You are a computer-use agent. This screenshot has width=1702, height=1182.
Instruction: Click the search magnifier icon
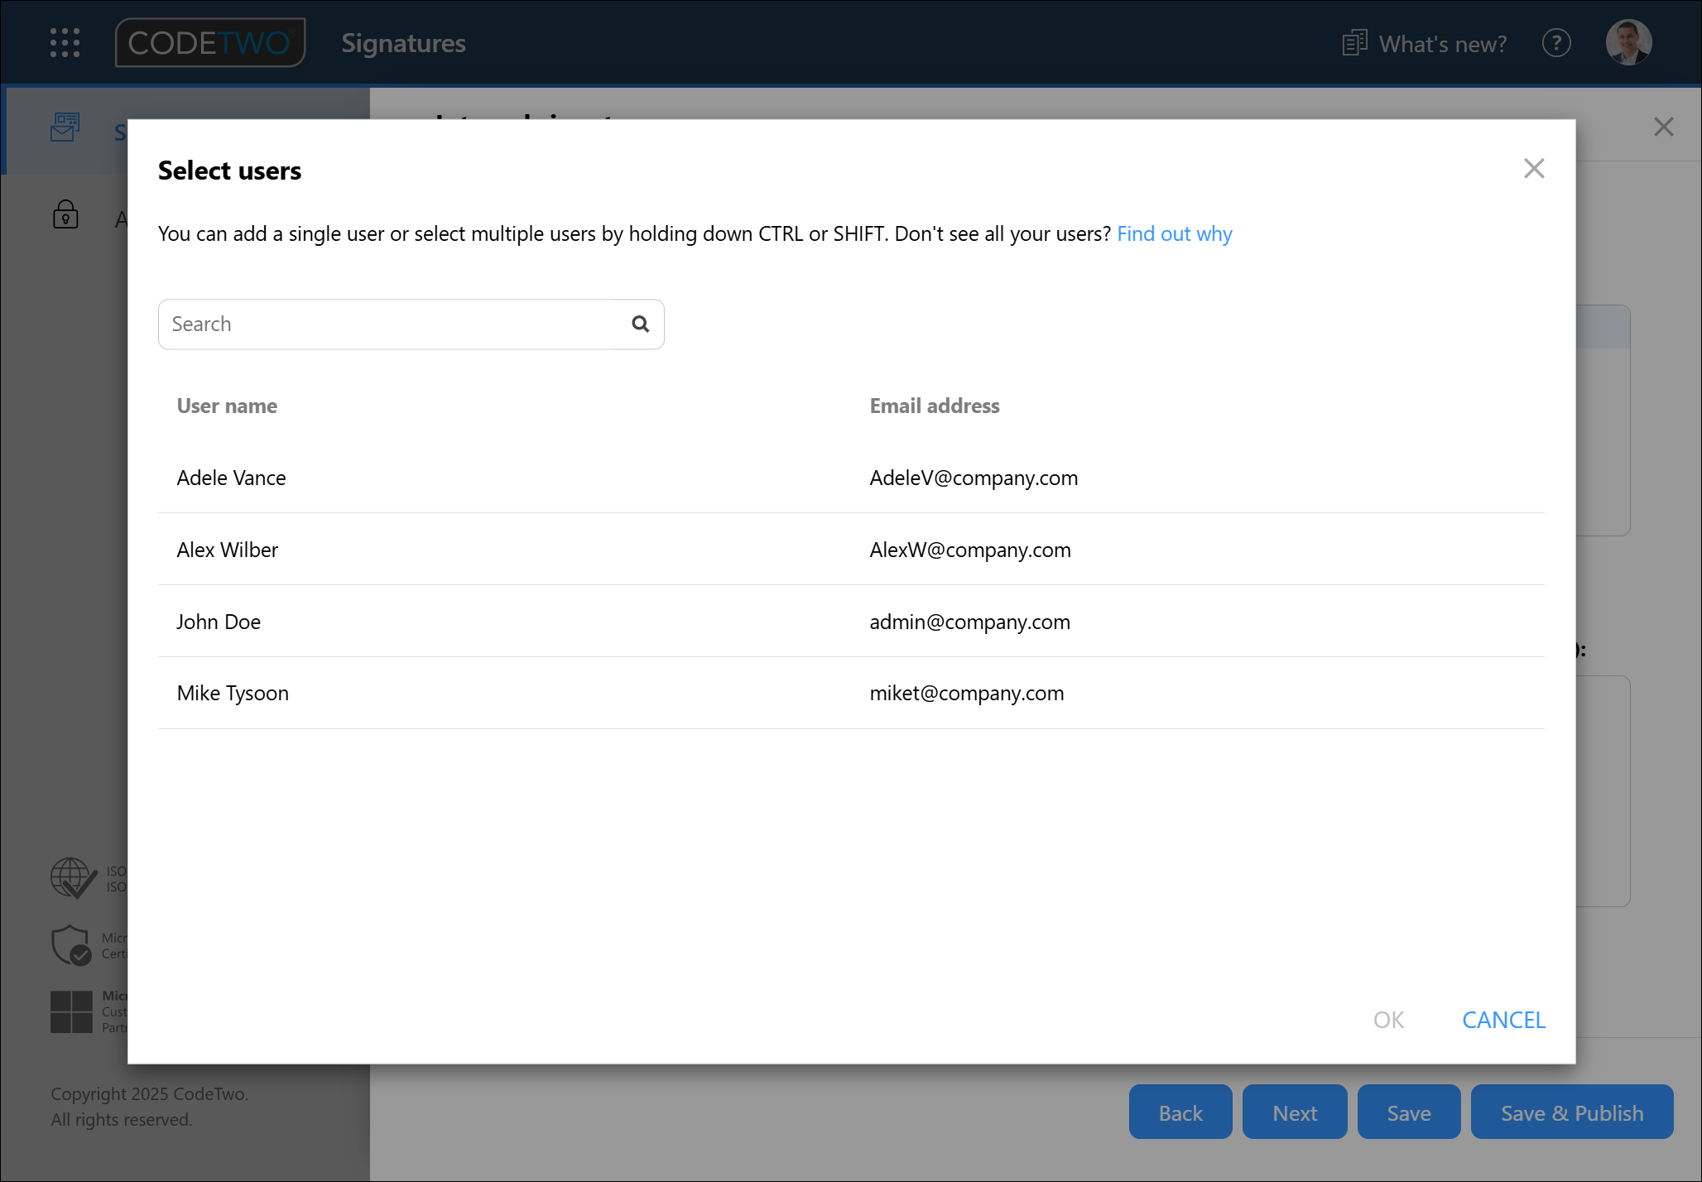[640, 324]
